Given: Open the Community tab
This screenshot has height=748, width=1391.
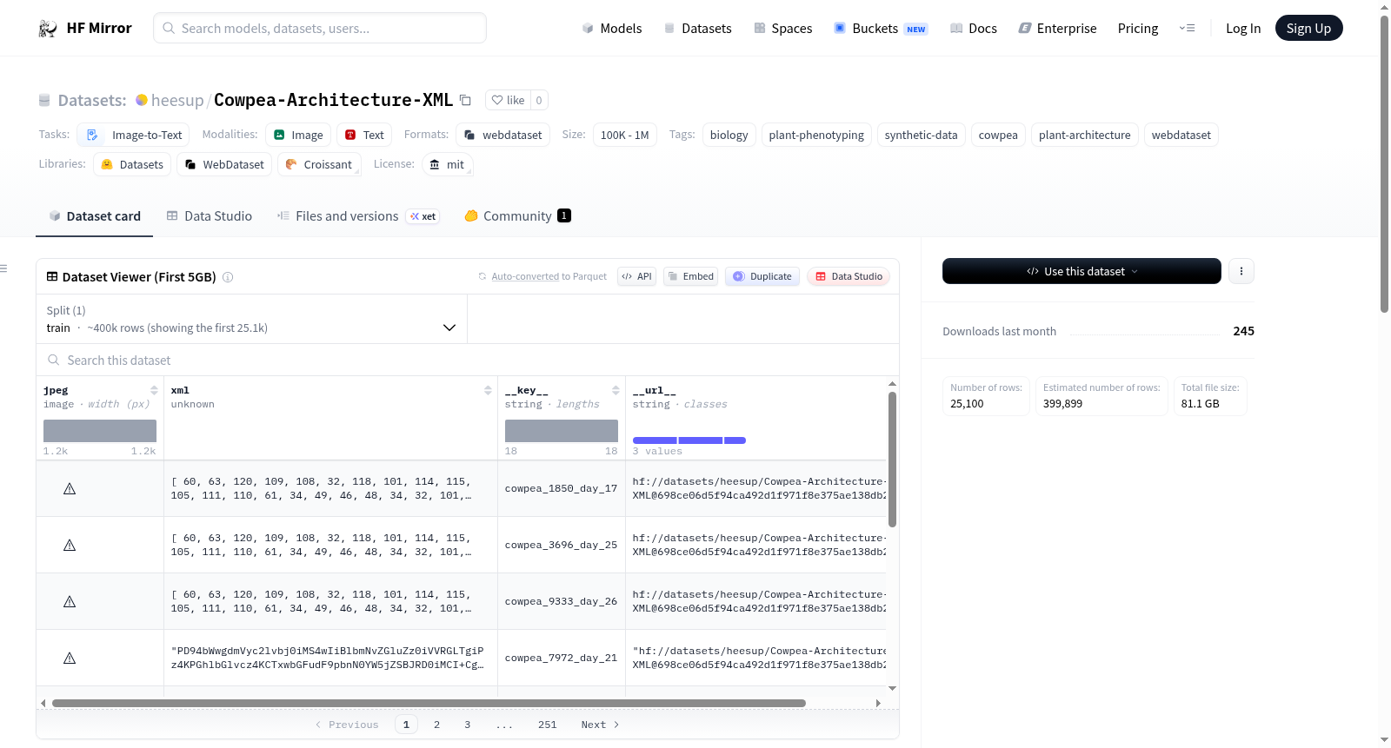Looking at the screenshot, I should 517,216.
